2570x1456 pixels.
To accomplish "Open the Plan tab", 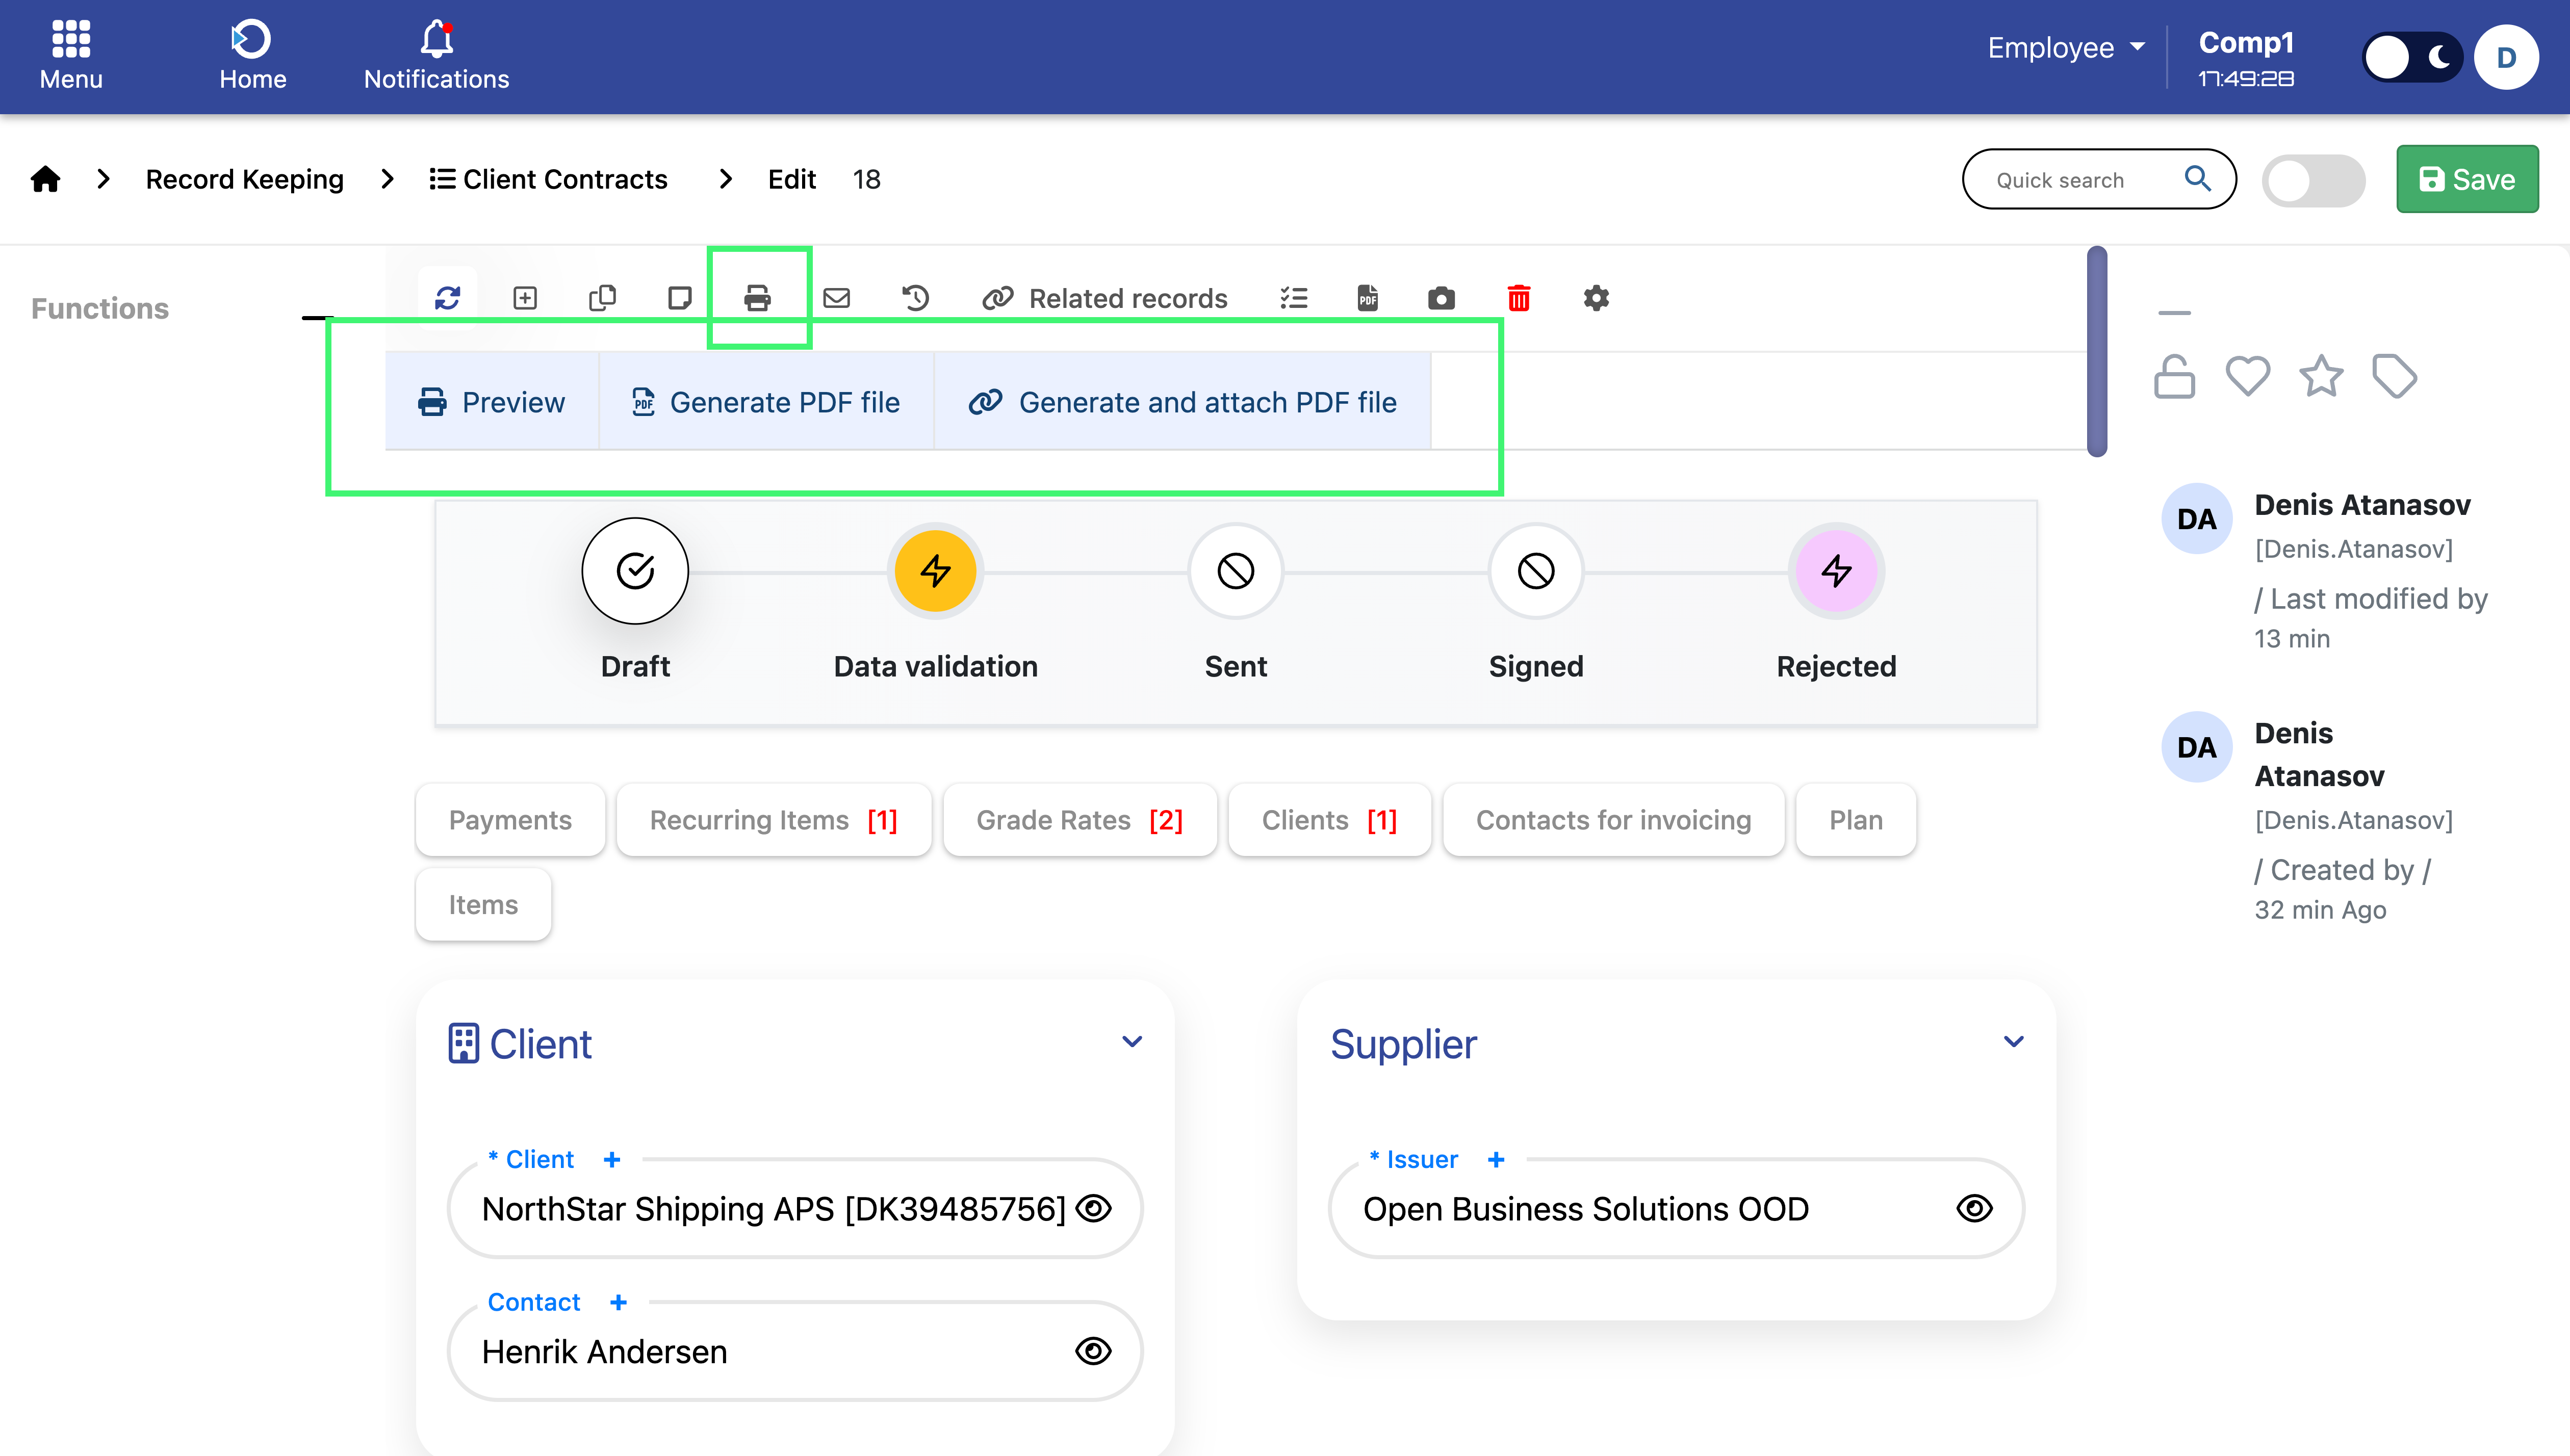I will pyautogui.click(x=1855, y=820).
